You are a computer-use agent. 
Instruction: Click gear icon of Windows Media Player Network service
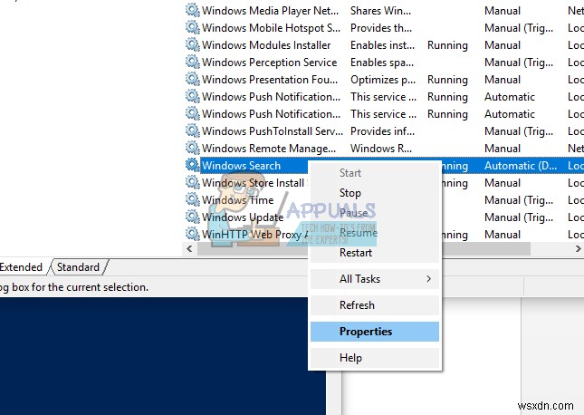coord(193,10)
